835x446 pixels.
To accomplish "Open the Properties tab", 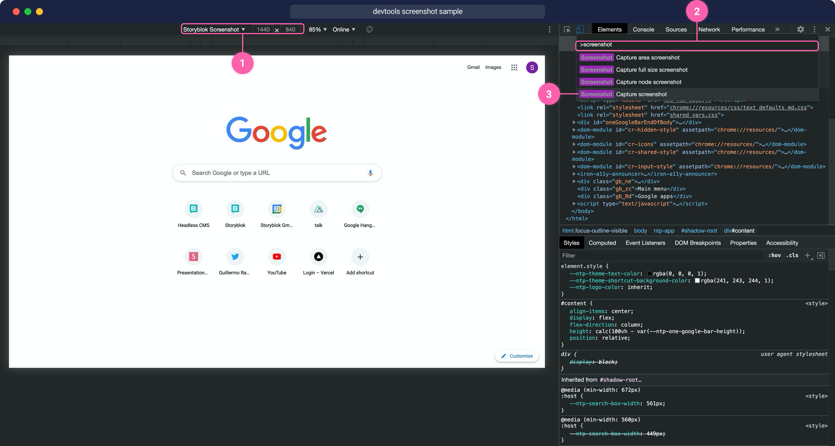I will coord(743,243).
